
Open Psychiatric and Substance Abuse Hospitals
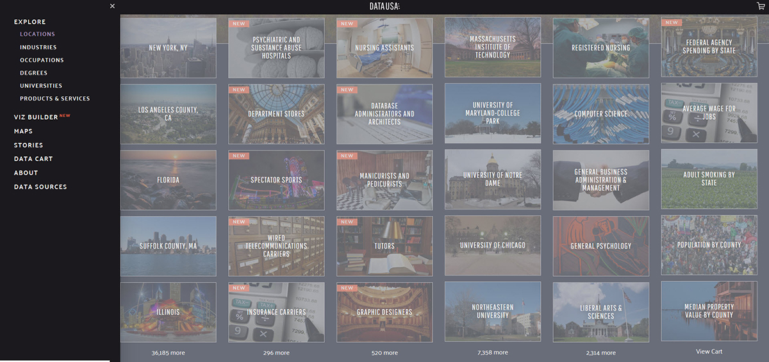pos(276,47)
